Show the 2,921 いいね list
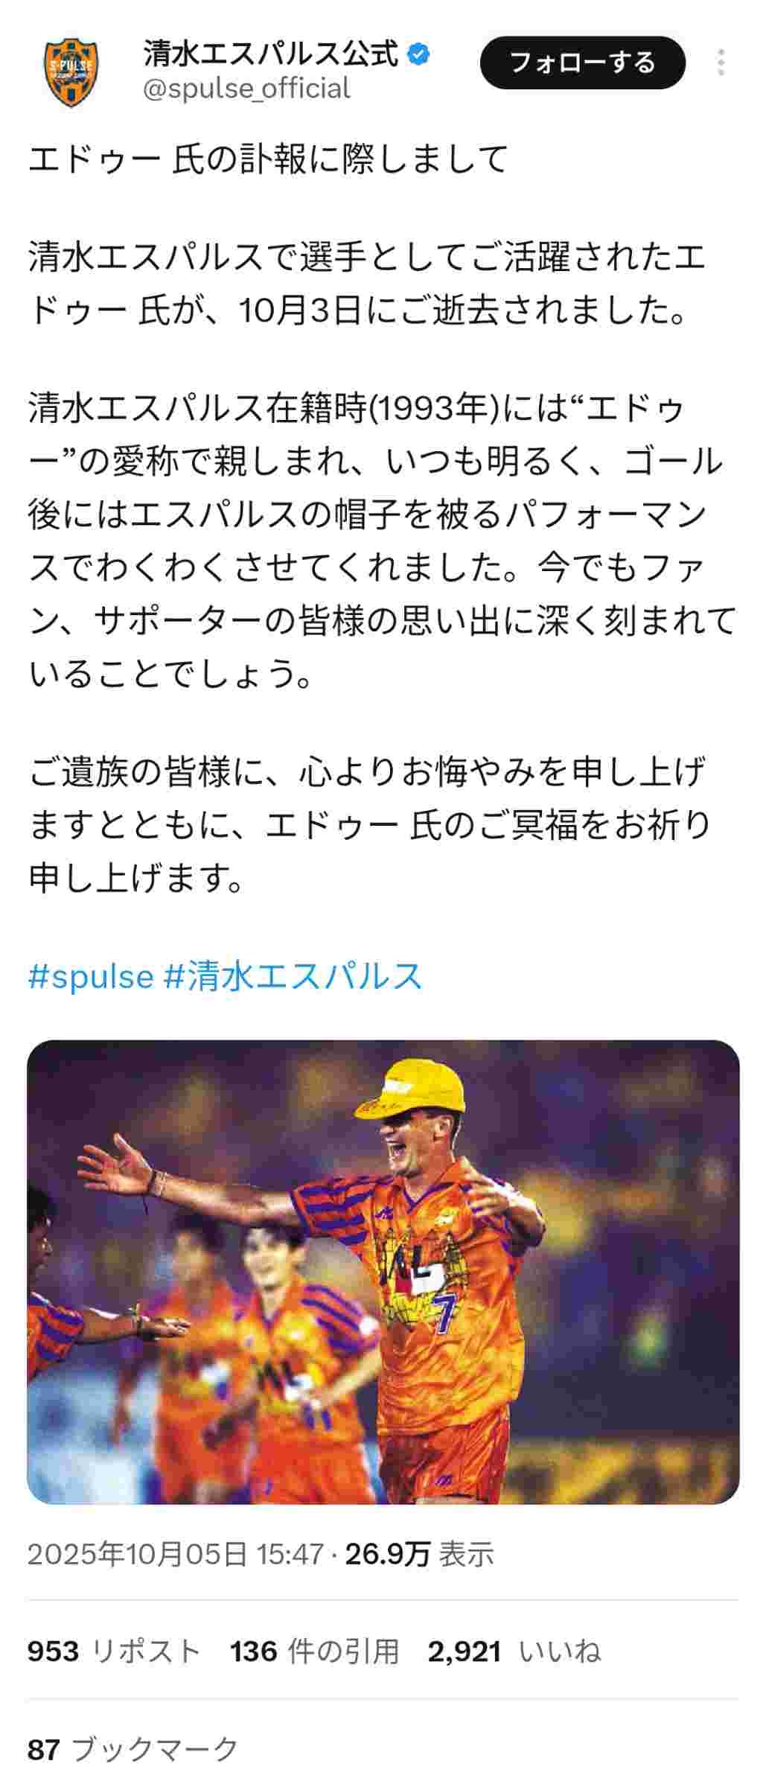The width and height of the screenshot is (766, 1787). tap(514, 1651)
